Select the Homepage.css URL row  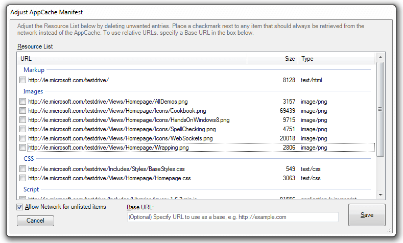pyautogui.click(x=109, y=178)
